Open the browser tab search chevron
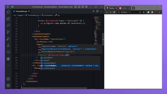This screenshot has width=167, height=94. coord(143,6)
